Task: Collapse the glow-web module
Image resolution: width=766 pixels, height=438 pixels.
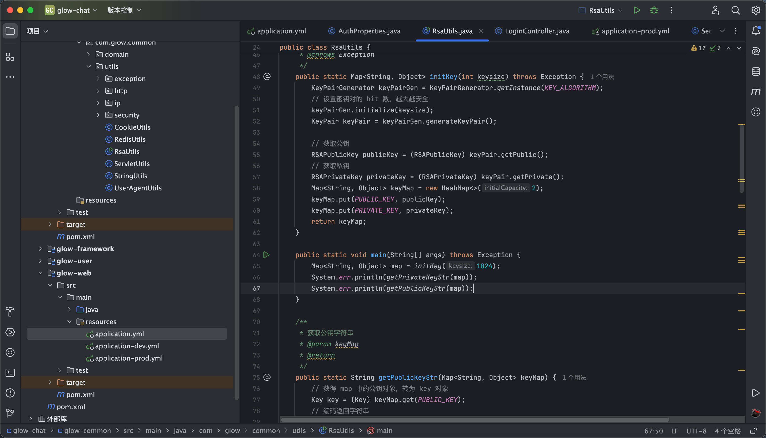Action: (x=41, y=273)
